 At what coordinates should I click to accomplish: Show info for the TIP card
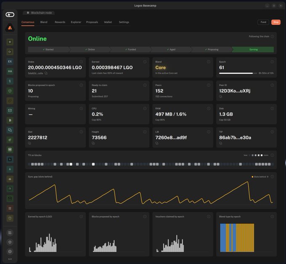click(x=272, y=132)
